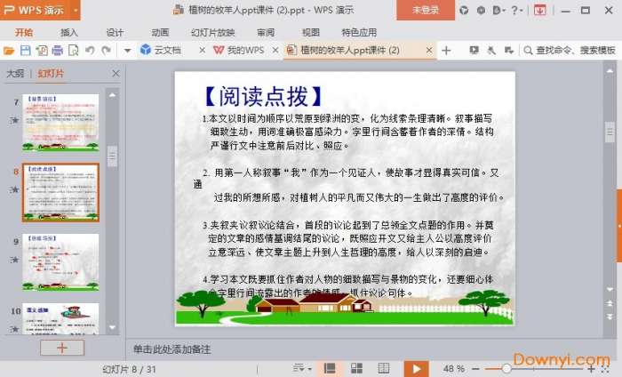This screenshot has height=377, width=622.
Task: Click 单击此处添加备注 notes area
Action: coord(171,349)
